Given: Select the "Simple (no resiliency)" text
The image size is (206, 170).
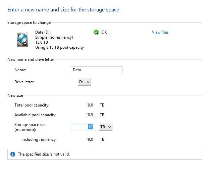Looking at the screenshot, I should click(54, 37).
